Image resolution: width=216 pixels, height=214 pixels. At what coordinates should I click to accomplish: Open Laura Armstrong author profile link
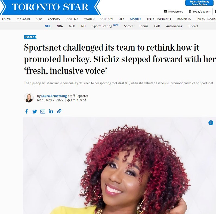tap(54, 96)
